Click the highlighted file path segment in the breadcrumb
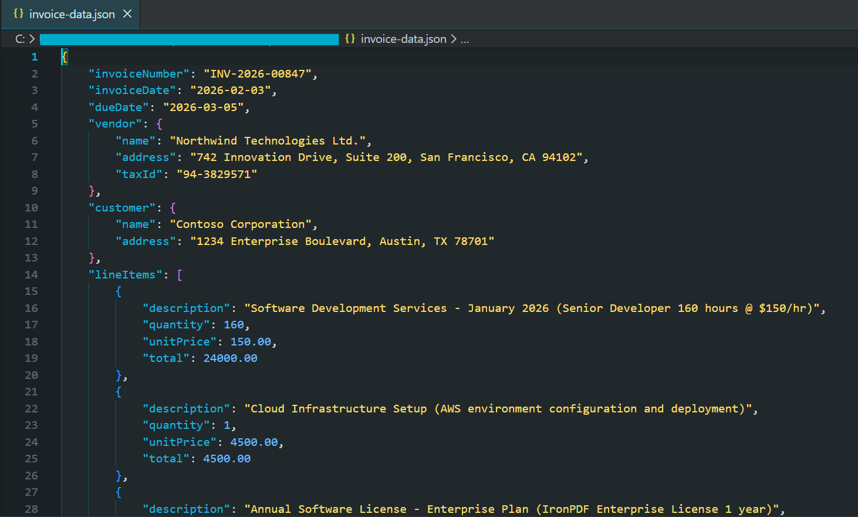The height and width of the screenshot is (517, 858). pyautogui.click(x=188, y=39)
